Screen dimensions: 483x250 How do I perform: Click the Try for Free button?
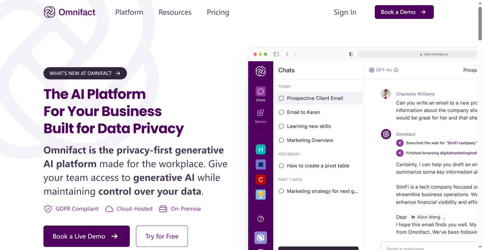[x=162, y=236]
